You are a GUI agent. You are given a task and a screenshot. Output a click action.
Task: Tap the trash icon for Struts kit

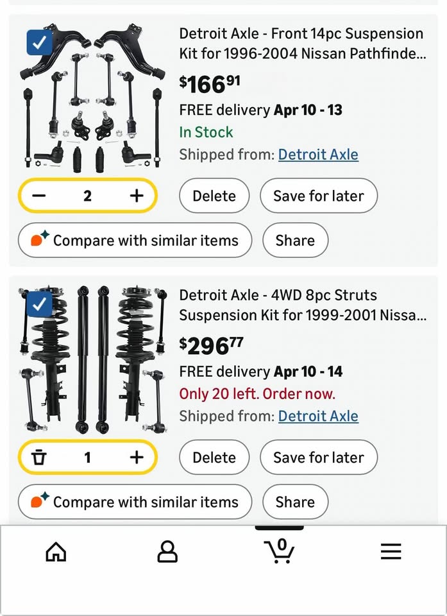pyautogui.click(x=39, y=458)
